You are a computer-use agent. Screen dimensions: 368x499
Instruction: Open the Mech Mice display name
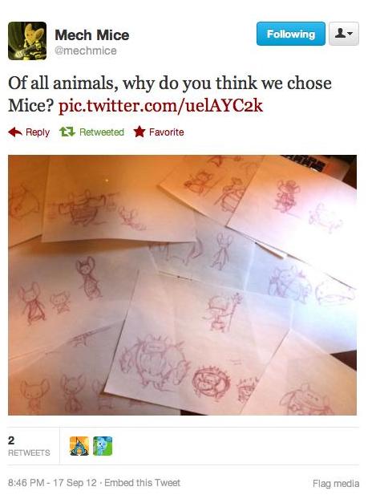(x=92, y=35)
